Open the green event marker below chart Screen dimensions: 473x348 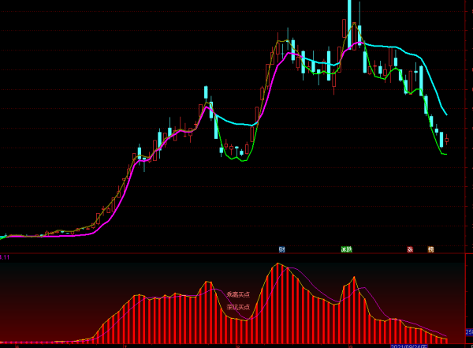point(346,249)
